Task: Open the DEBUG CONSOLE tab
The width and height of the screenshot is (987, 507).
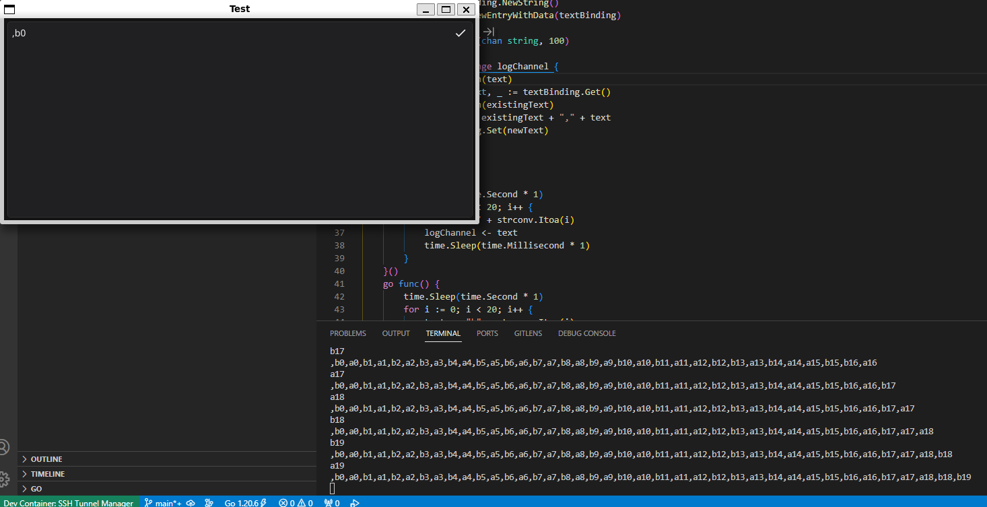Action: point(586,333)
